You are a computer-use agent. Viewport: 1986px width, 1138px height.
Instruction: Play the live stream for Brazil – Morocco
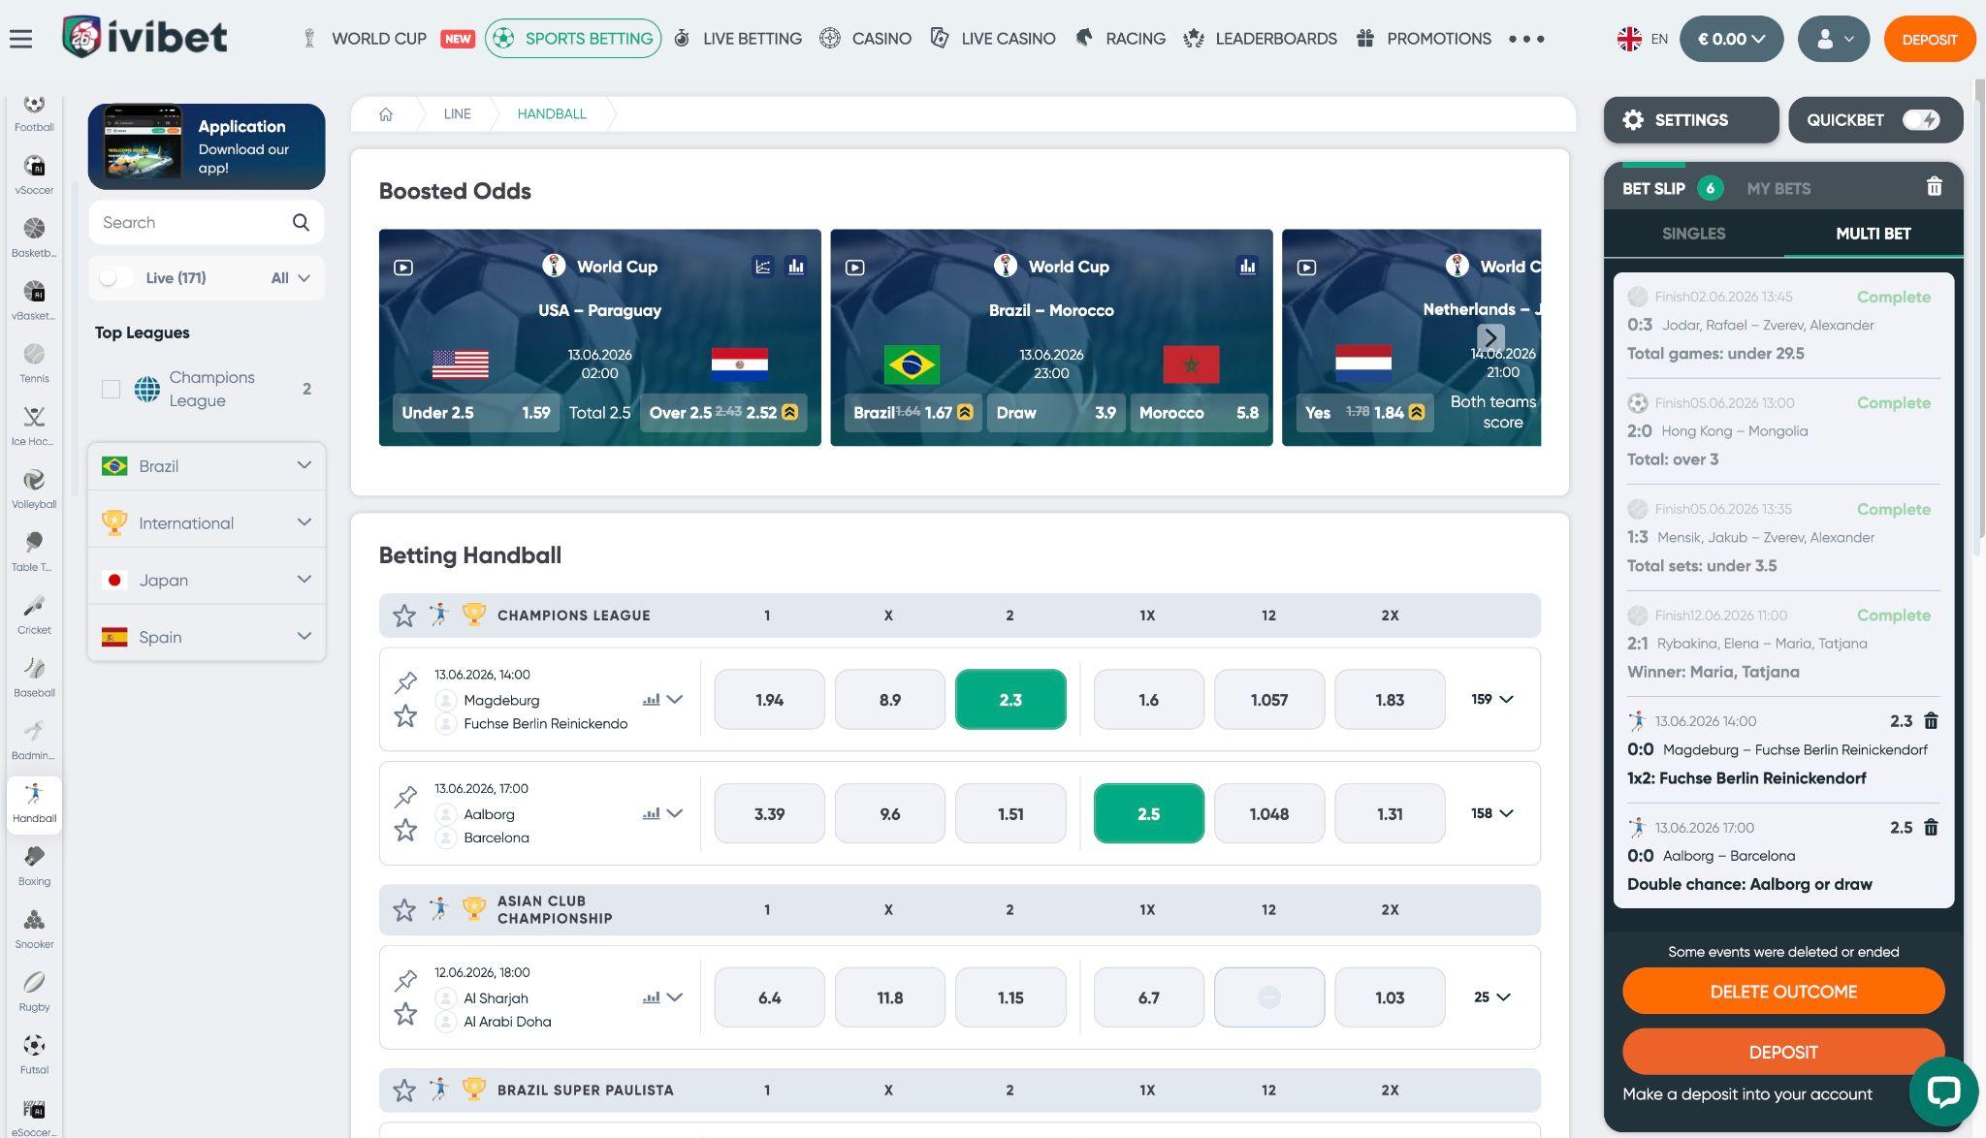pyautogui.click(x=854, y=268)
